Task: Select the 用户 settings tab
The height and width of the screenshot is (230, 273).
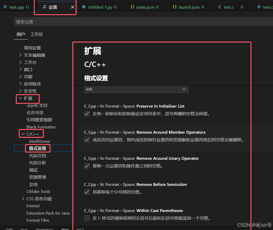Action: [21, 34]
